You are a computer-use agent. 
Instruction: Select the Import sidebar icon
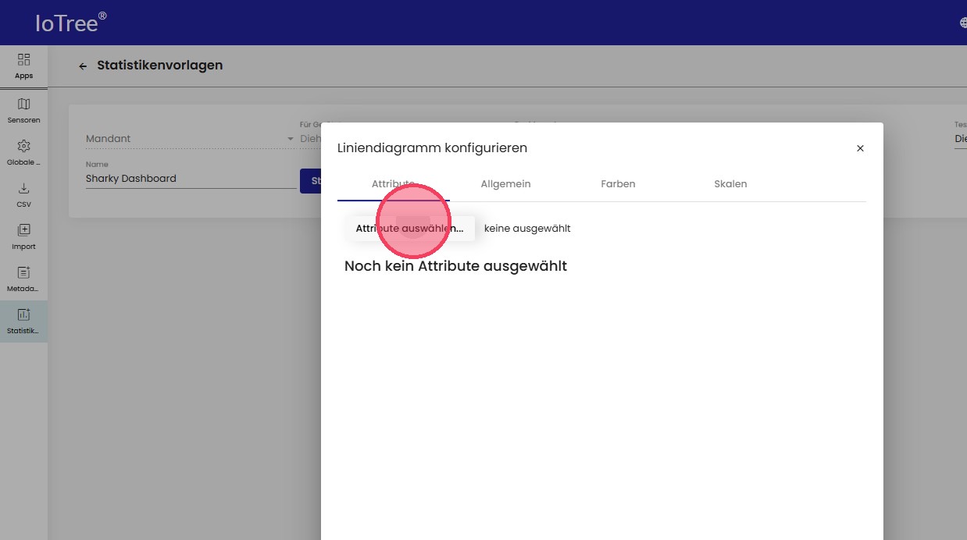tap(23, 236)
